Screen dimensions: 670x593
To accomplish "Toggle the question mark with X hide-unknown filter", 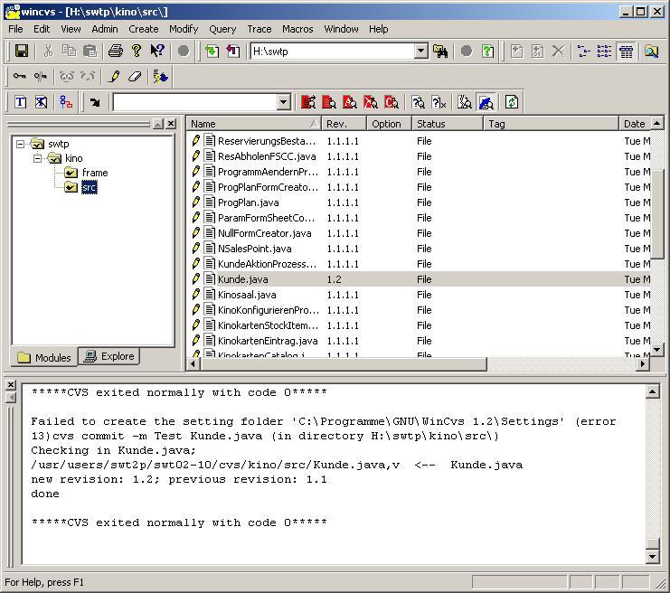I will click(x=439, y=102).
